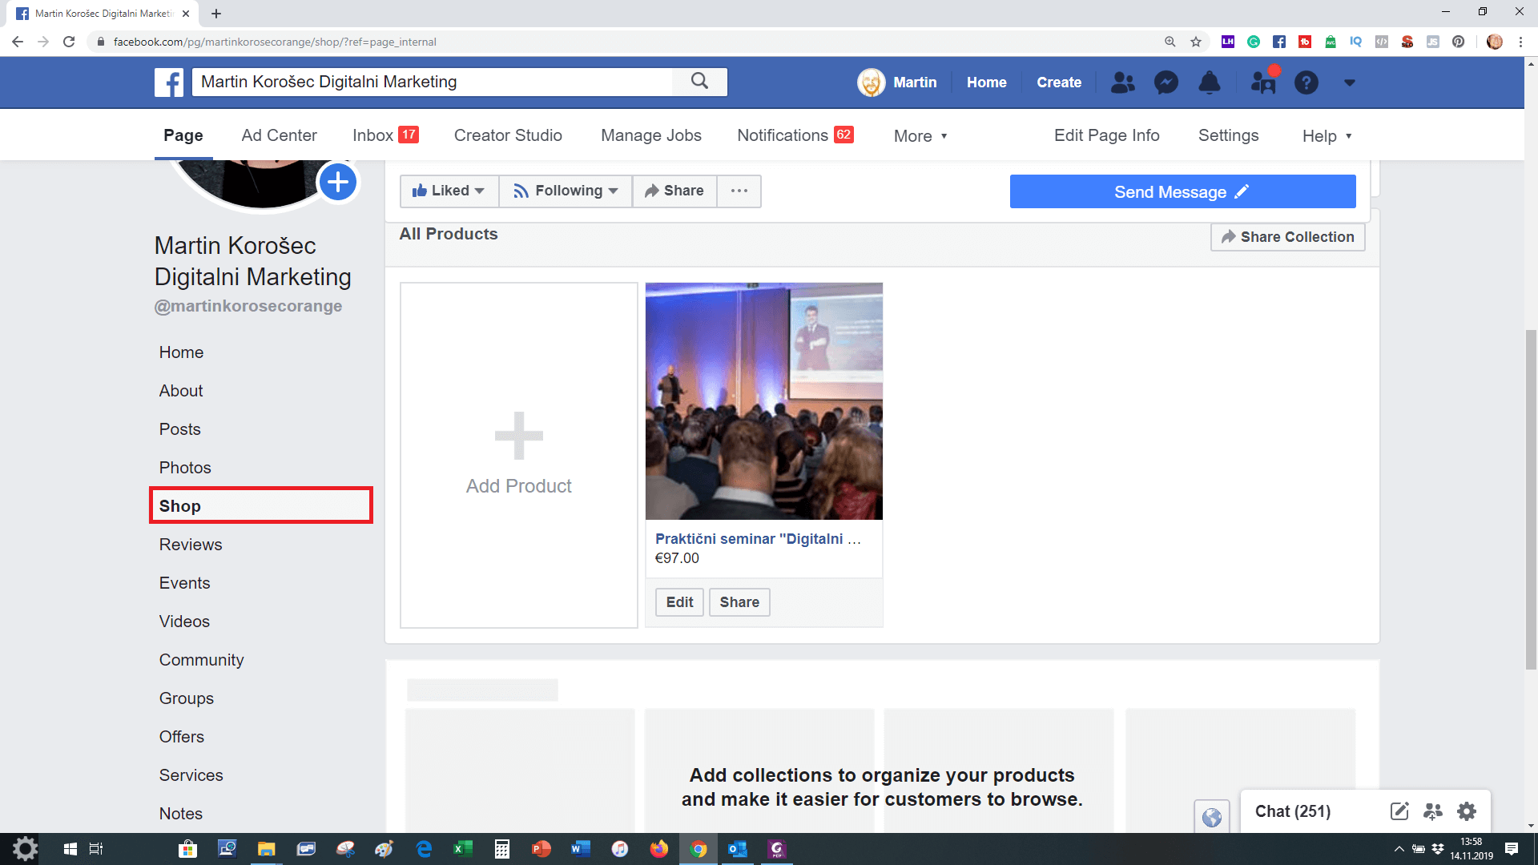Open the seminar product thumbnail image
This screenshot has width=1538, height=865.
point(763,400)
